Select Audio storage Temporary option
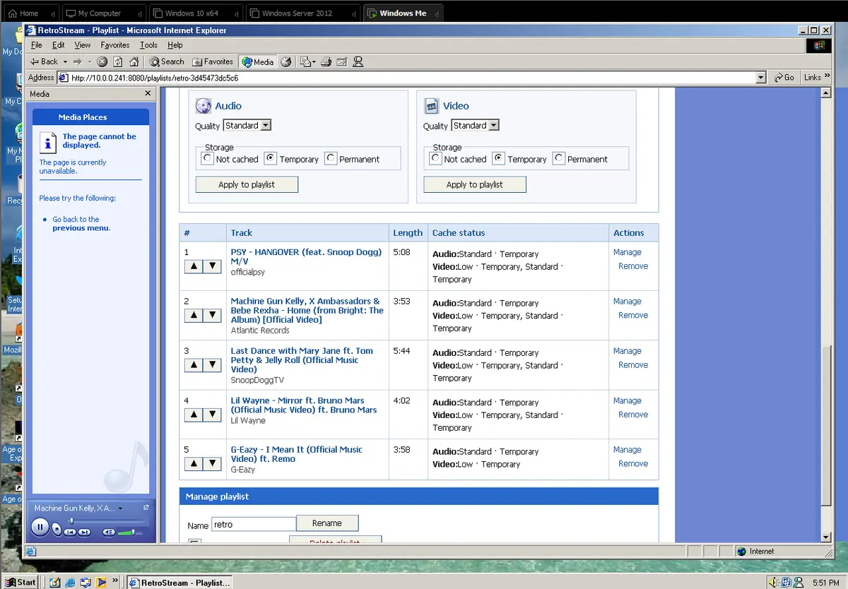The height and width of the screenshot is (589, 848). click(x=271, y=159)
